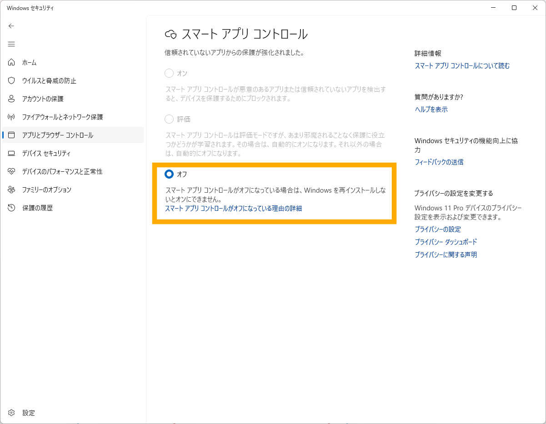This screenshot has height=424, width=546.
Task: Click 信頼されていないアプリからの保護が強化されました text
Action: point(234,53)
